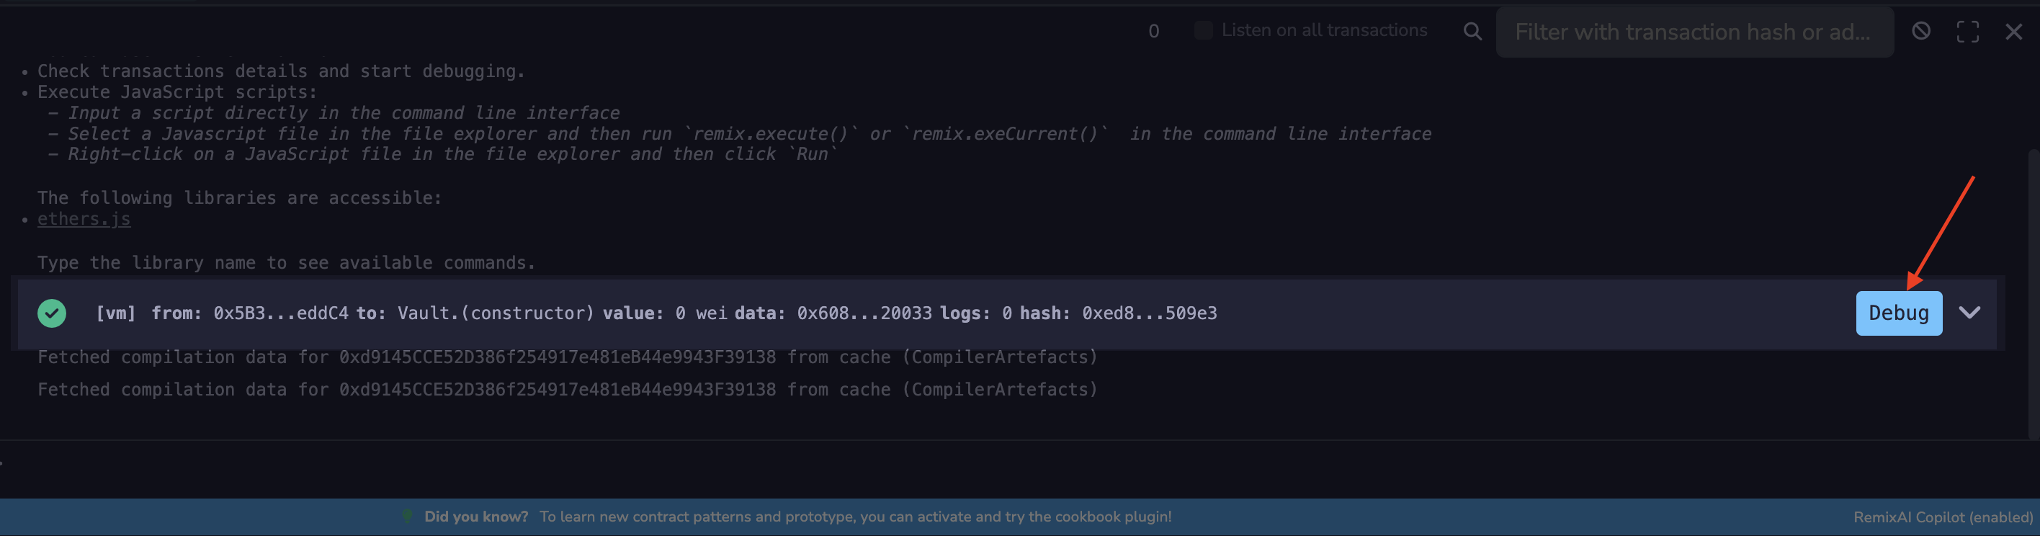This screenshot has height=536, width=2040.
Task: Click the cookbook plugin tip text
Action: point(855,517)
